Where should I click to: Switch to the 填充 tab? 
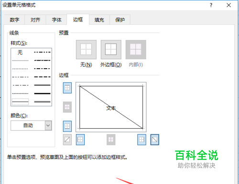click(x=99, y=20)
